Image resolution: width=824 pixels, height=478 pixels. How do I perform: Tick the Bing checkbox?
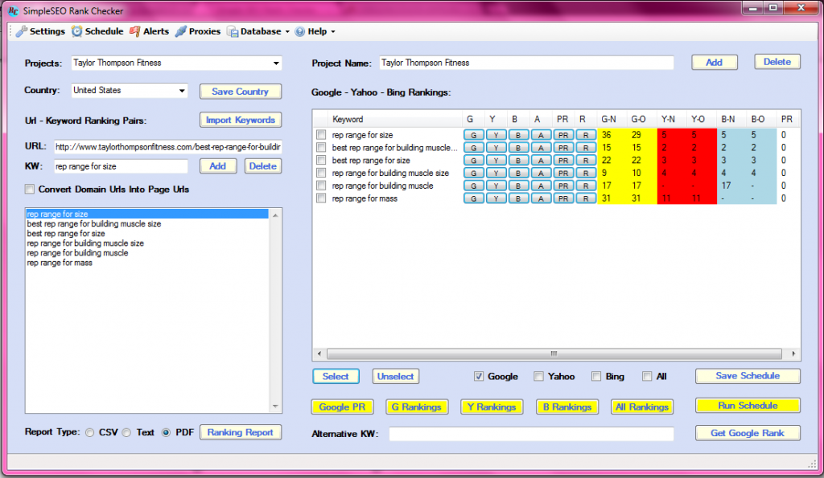(x=596, y=376)
